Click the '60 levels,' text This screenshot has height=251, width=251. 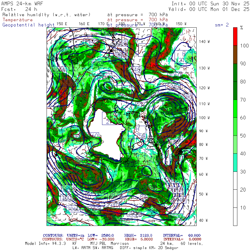192,243
